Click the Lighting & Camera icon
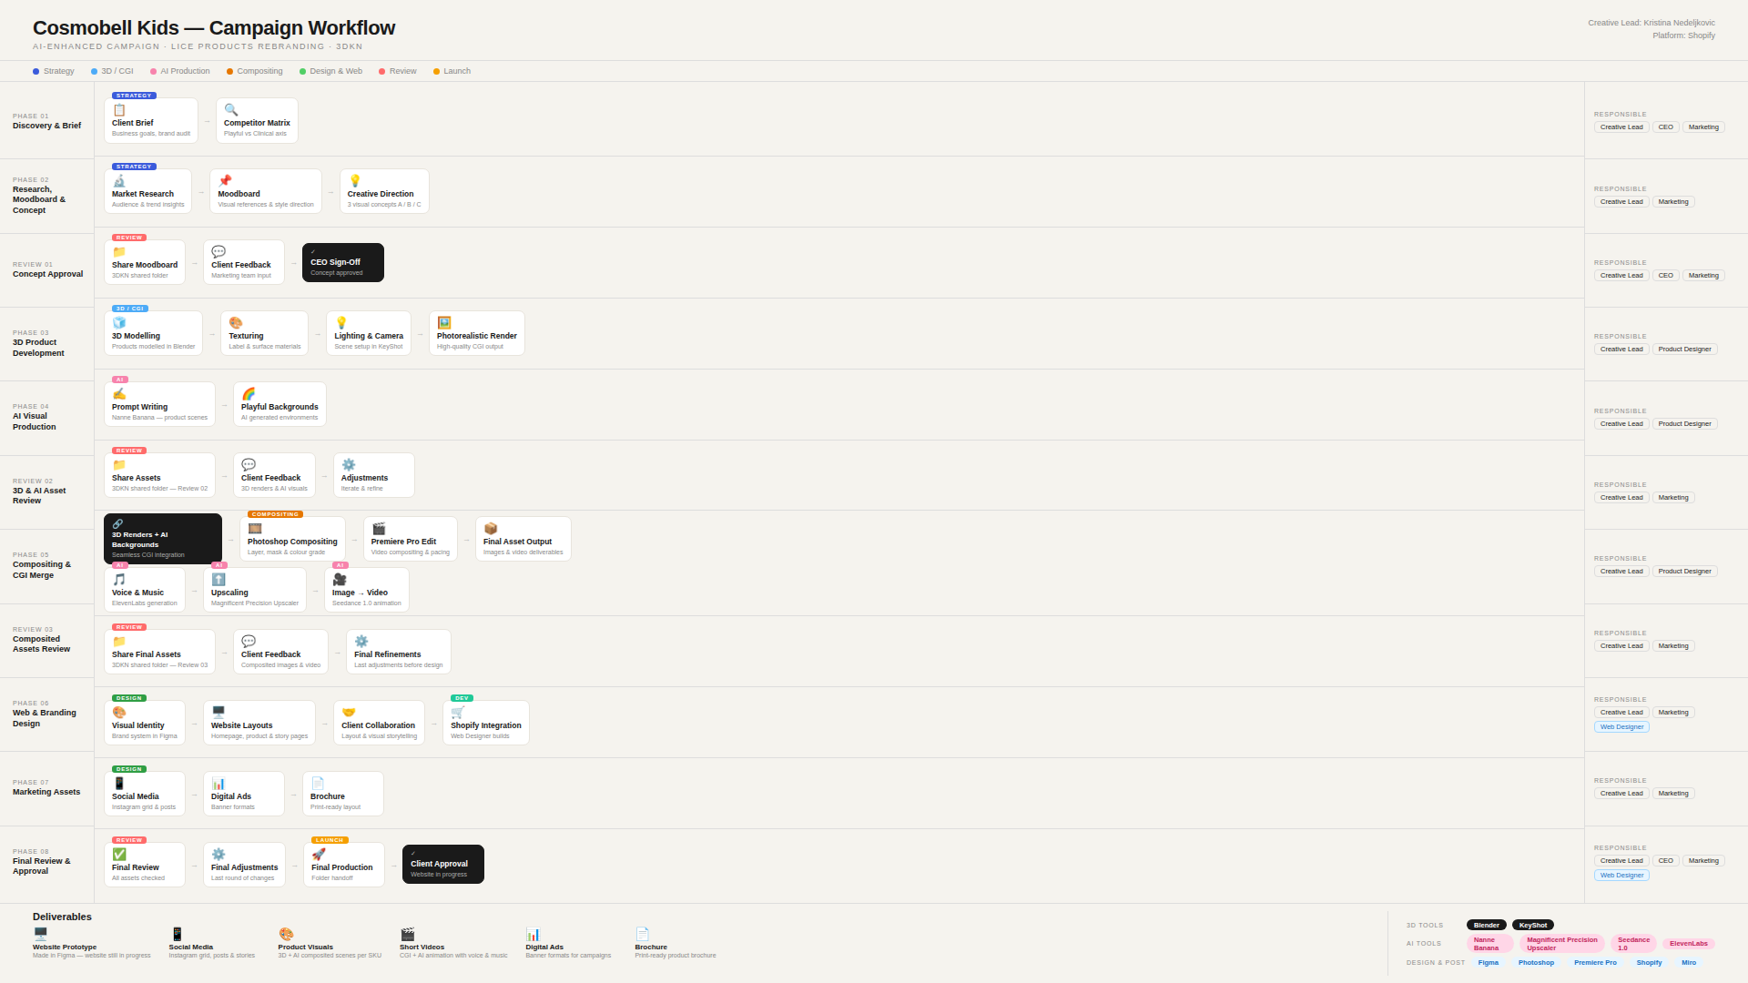Screen dimensions: 1748x983 coord(341,322)
